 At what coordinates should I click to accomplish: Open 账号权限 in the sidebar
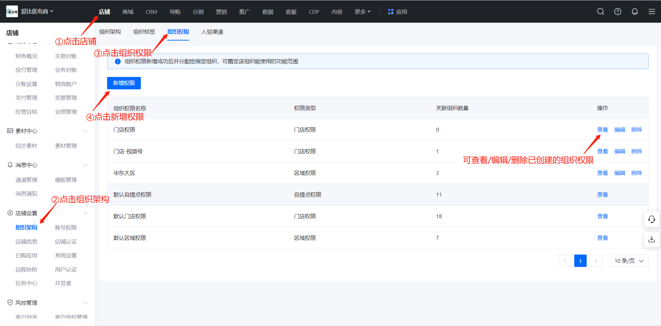tap(66, 227)
